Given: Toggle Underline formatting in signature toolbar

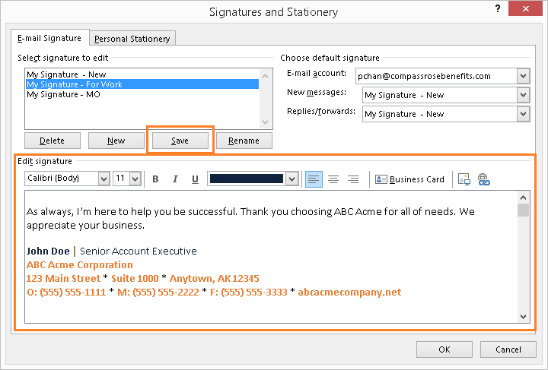Looking at the screenshot, I should pyautogui.click(x=195, y=179).
